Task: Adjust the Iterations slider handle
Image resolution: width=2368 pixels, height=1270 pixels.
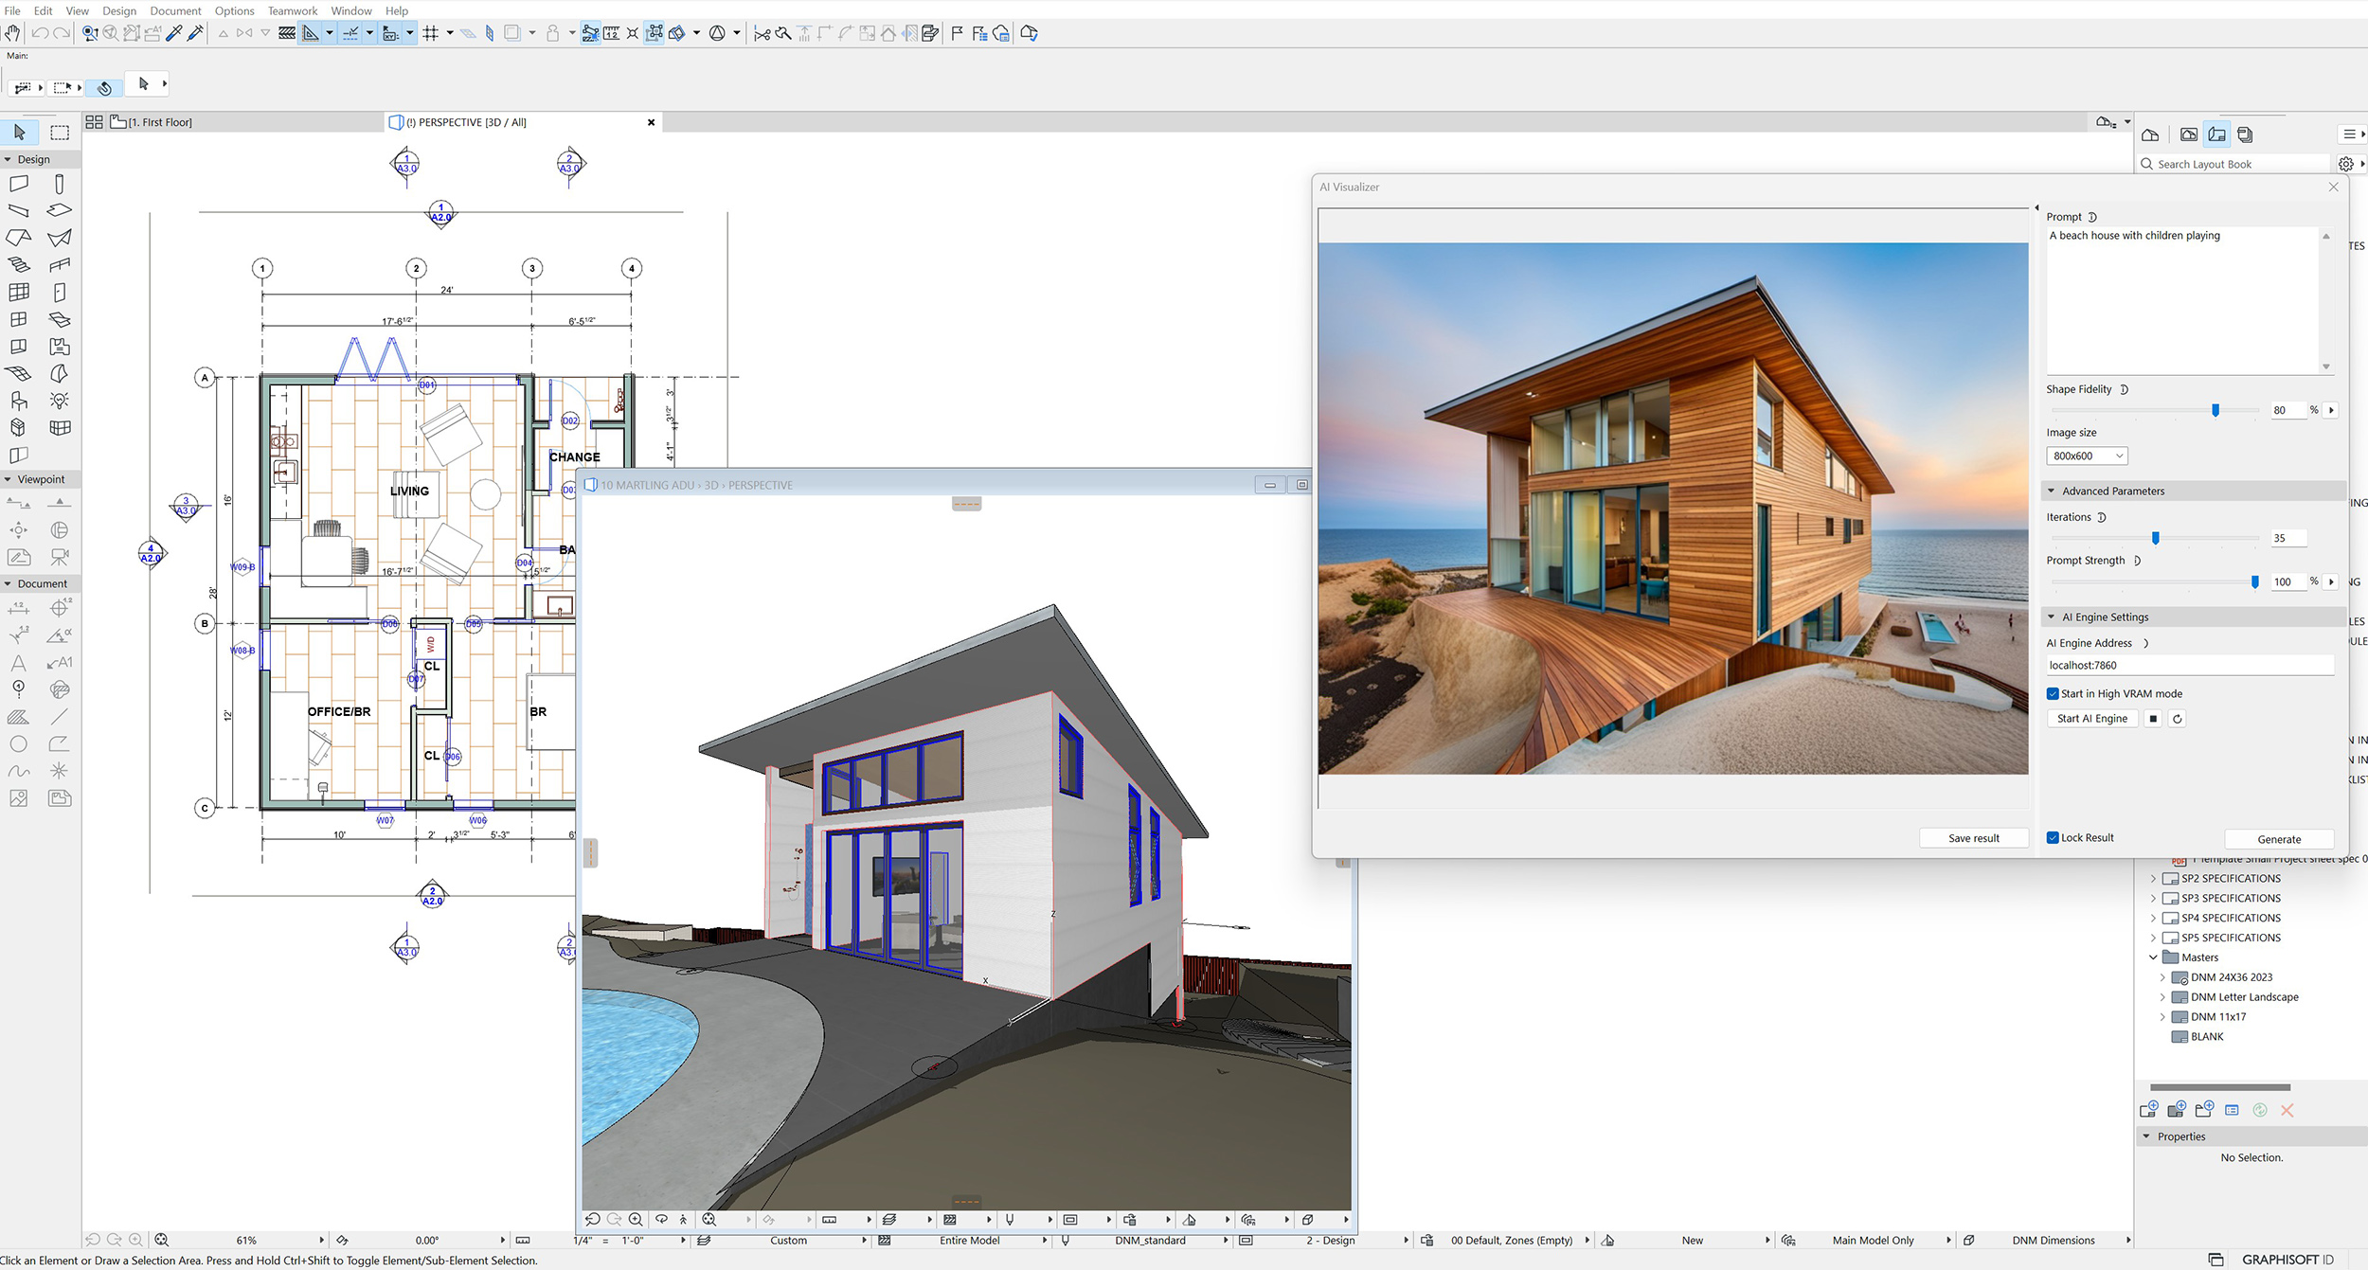Action: (x=2156, y=538)
